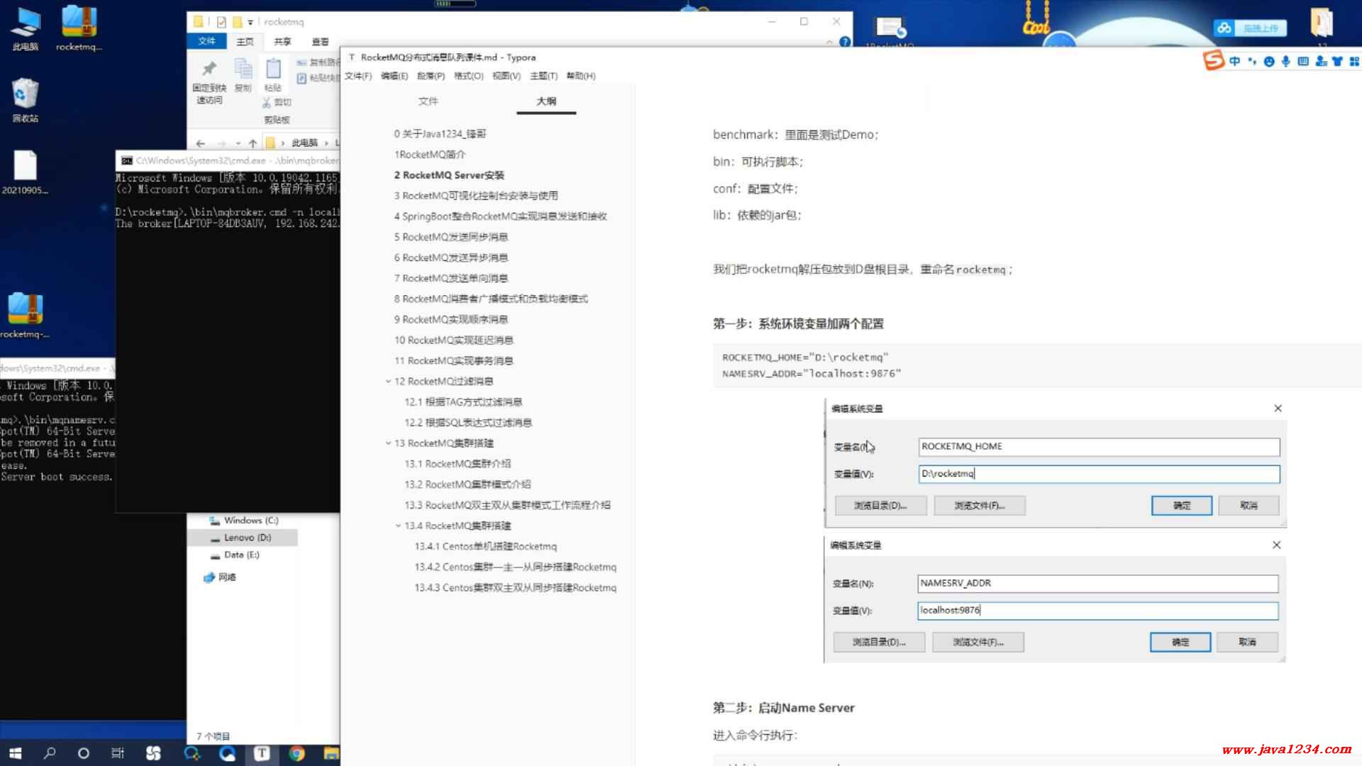Open Typora 编辑(E) menu
The height and width of the screenshot is (766, 1362).
point(394,76)
